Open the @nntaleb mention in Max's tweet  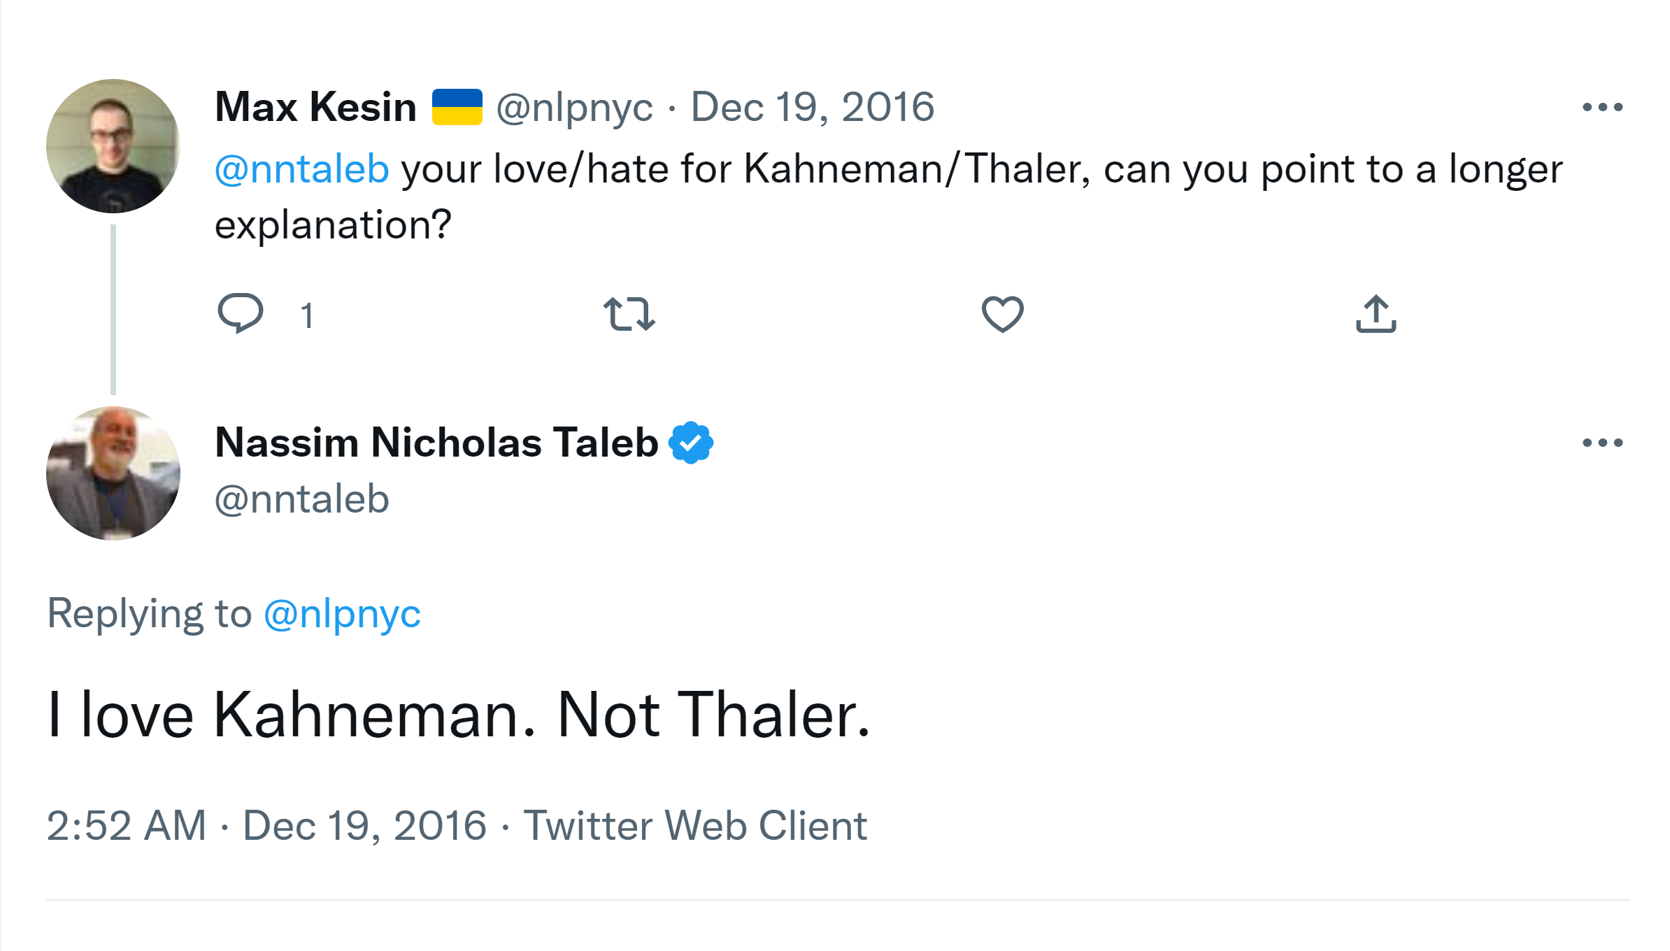pyautogui.click(x=301, y=169)
